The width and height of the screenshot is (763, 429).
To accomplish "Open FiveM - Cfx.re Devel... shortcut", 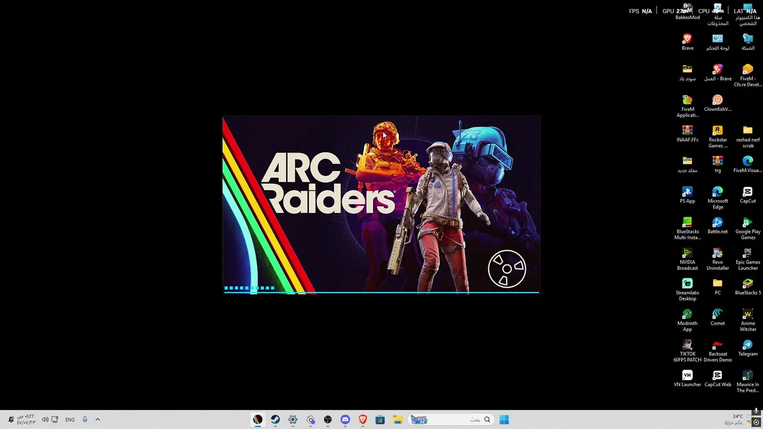I will coord(748,76).
